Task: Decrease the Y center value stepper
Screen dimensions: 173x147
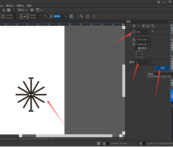Action: pyautogui.click(x=149, y=45)
